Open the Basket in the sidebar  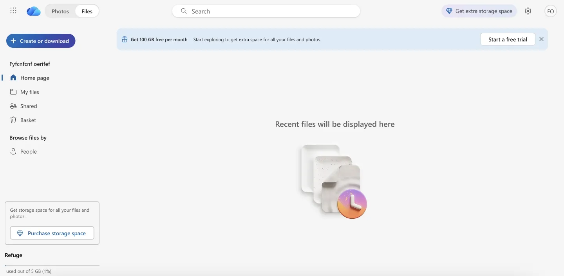[x=28, y=120]
